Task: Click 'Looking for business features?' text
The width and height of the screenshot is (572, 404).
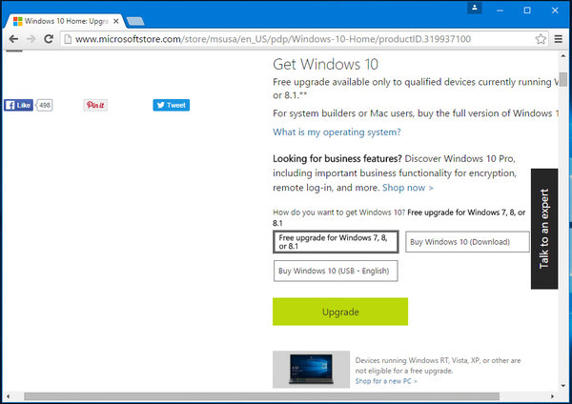Action: tap(337, 158)
